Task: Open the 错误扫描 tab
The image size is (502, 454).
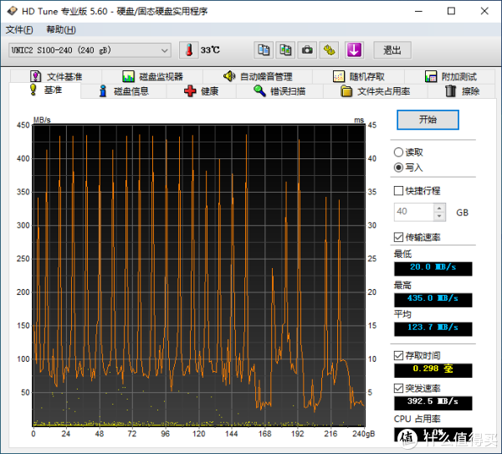Action: click(x=279, y=91)
